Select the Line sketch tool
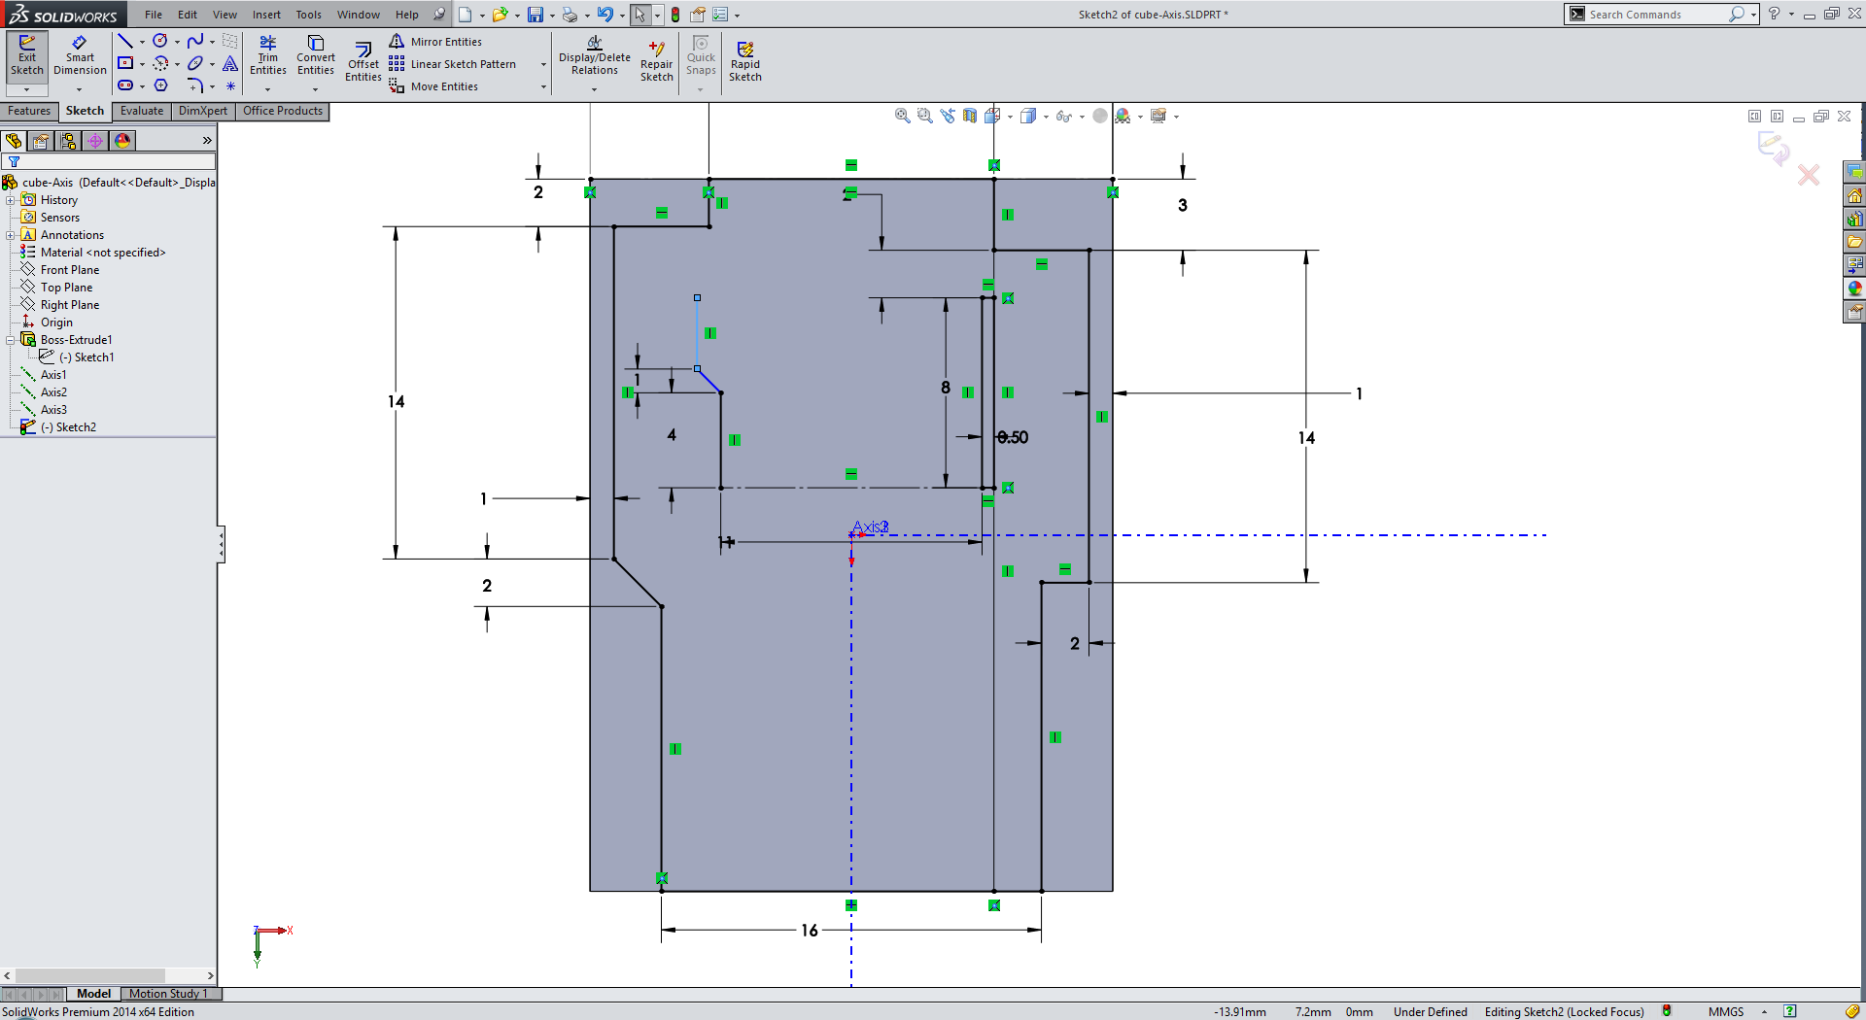Image resolution: width=1866 pixels, height=1020 pixels. click(125, 41)
